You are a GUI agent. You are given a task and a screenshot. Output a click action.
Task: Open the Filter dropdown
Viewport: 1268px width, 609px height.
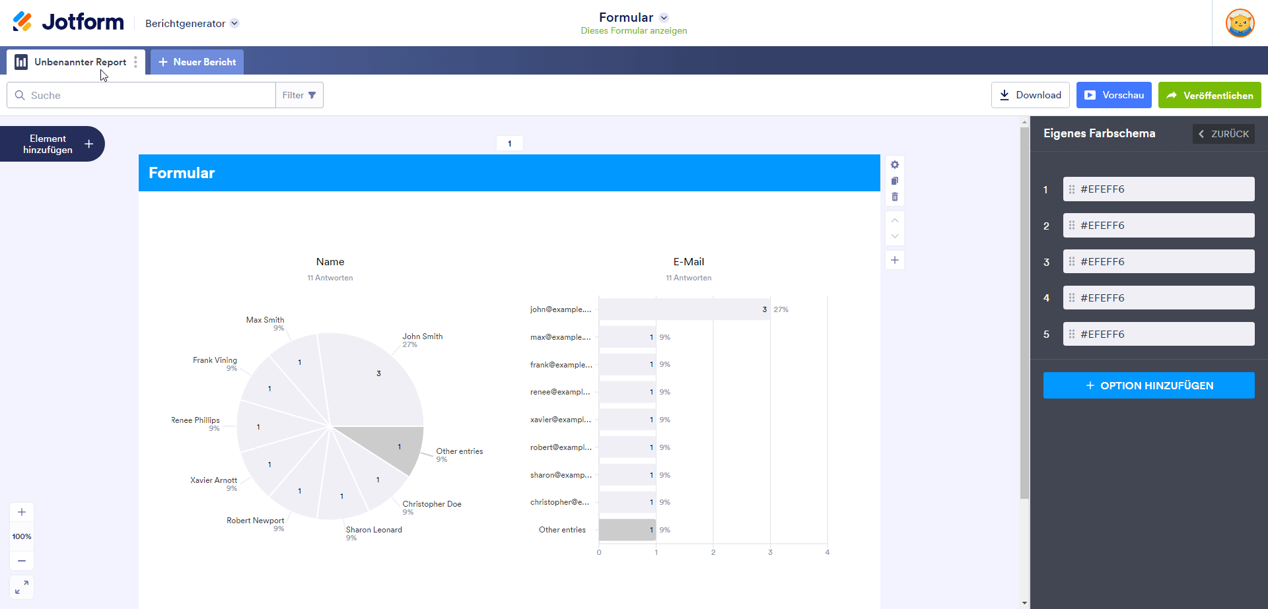coord(299,95)
